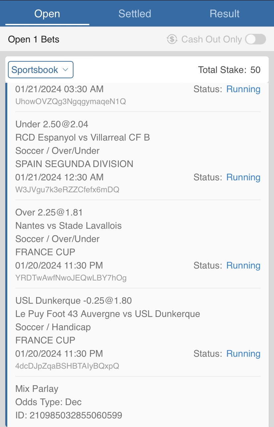The height and width of the screenshot is (427, 274).
Task: Open the Sportsbook dropdown
Action: (x=40, y=70)
